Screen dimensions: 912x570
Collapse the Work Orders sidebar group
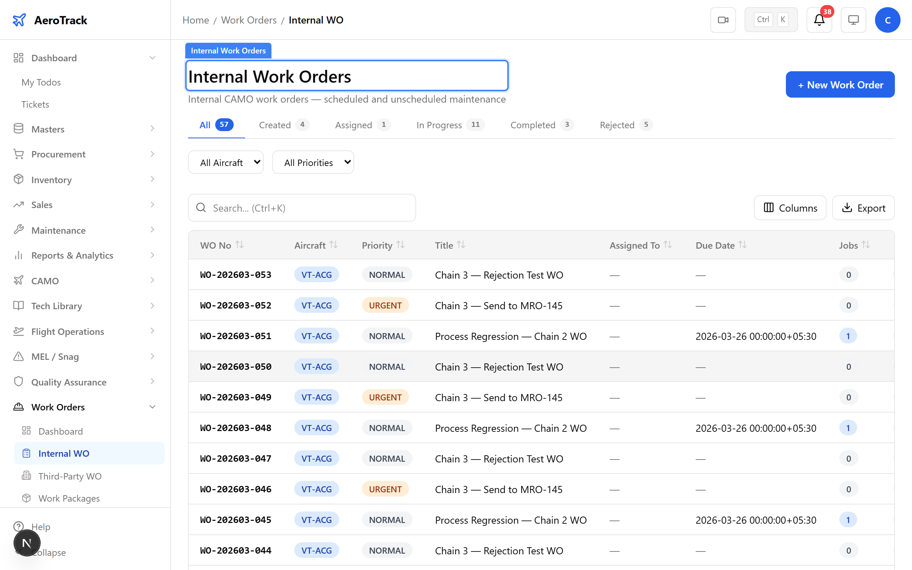point(152,407)
